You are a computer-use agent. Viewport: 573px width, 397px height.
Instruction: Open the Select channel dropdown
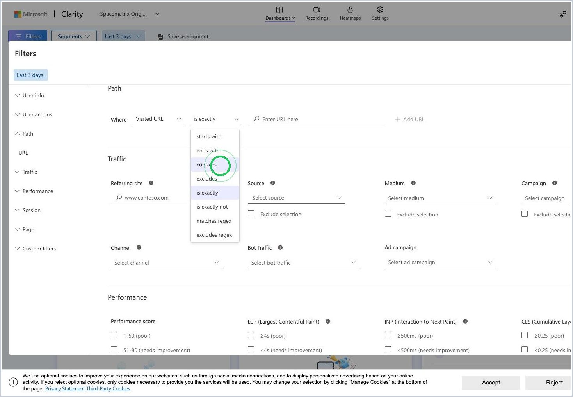click(167, 263)
